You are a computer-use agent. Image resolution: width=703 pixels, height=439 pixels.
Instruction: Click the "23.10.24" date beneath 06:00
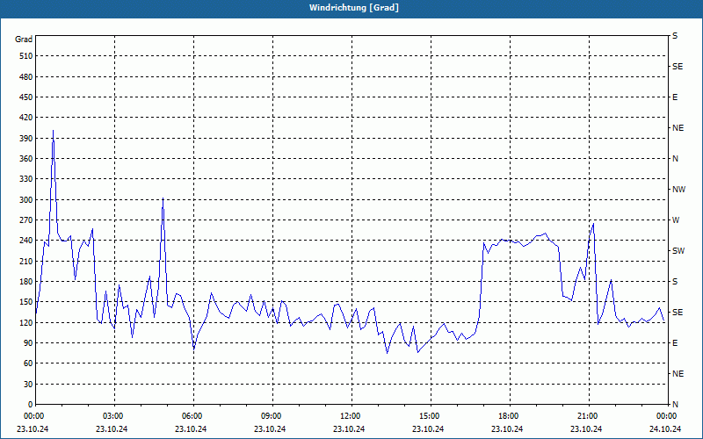pos(191,429)
